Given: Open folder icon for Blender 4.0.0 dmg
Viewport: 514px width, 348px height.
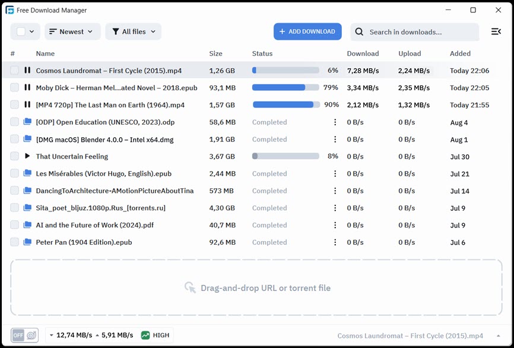Looking at the screenshot, I should pyautogui.click(x=27, y=139).
